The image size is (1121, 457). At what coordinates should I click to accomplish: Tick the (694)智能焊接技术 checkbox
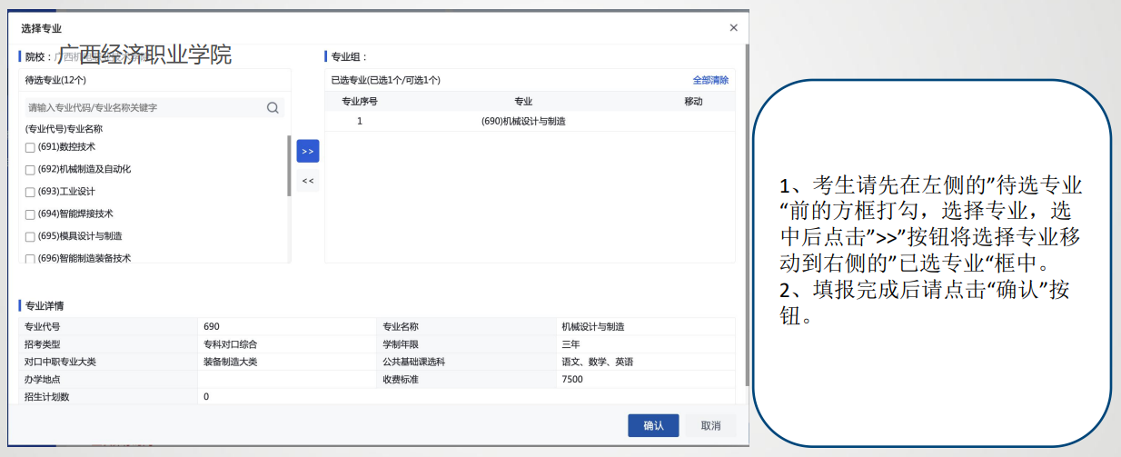pos(30,214)
